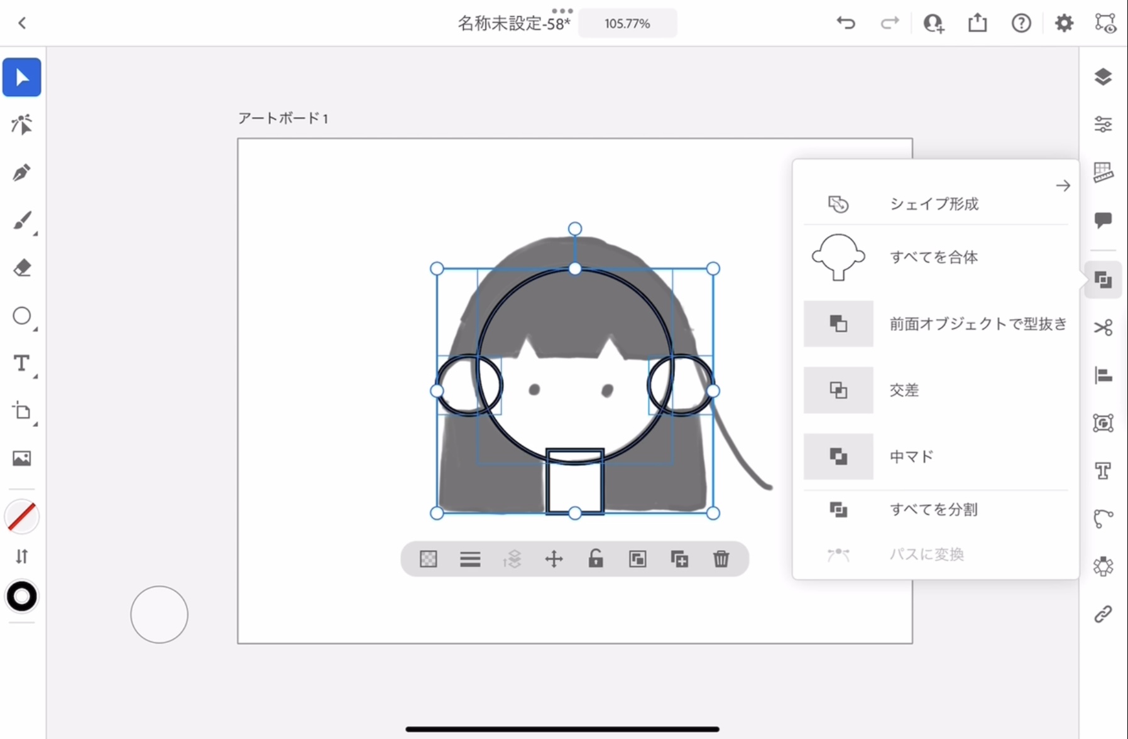
Task: Click the black stroke color swatch
Action: [x=22, y=596]
